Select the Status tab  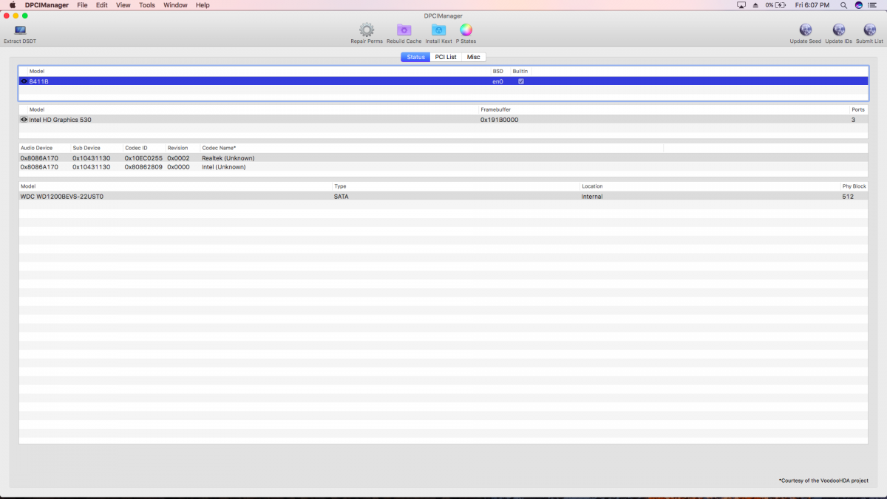pos(415,57)
